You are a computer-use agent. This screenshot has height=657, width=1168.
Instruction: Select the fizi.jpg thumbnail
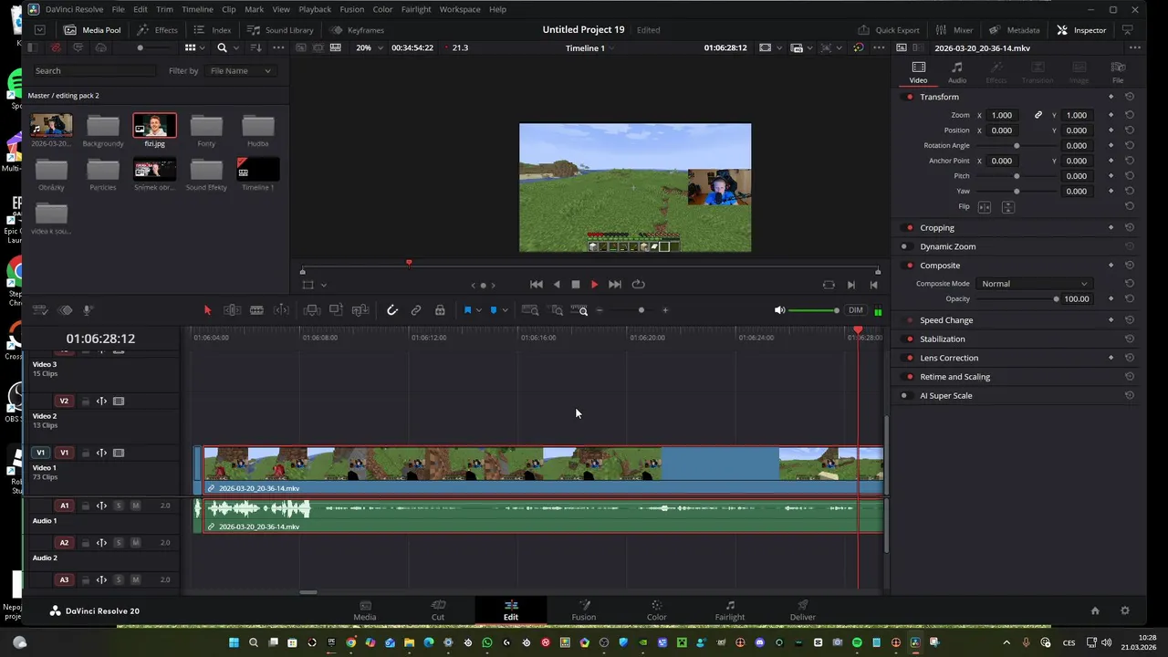click(154, 125)
